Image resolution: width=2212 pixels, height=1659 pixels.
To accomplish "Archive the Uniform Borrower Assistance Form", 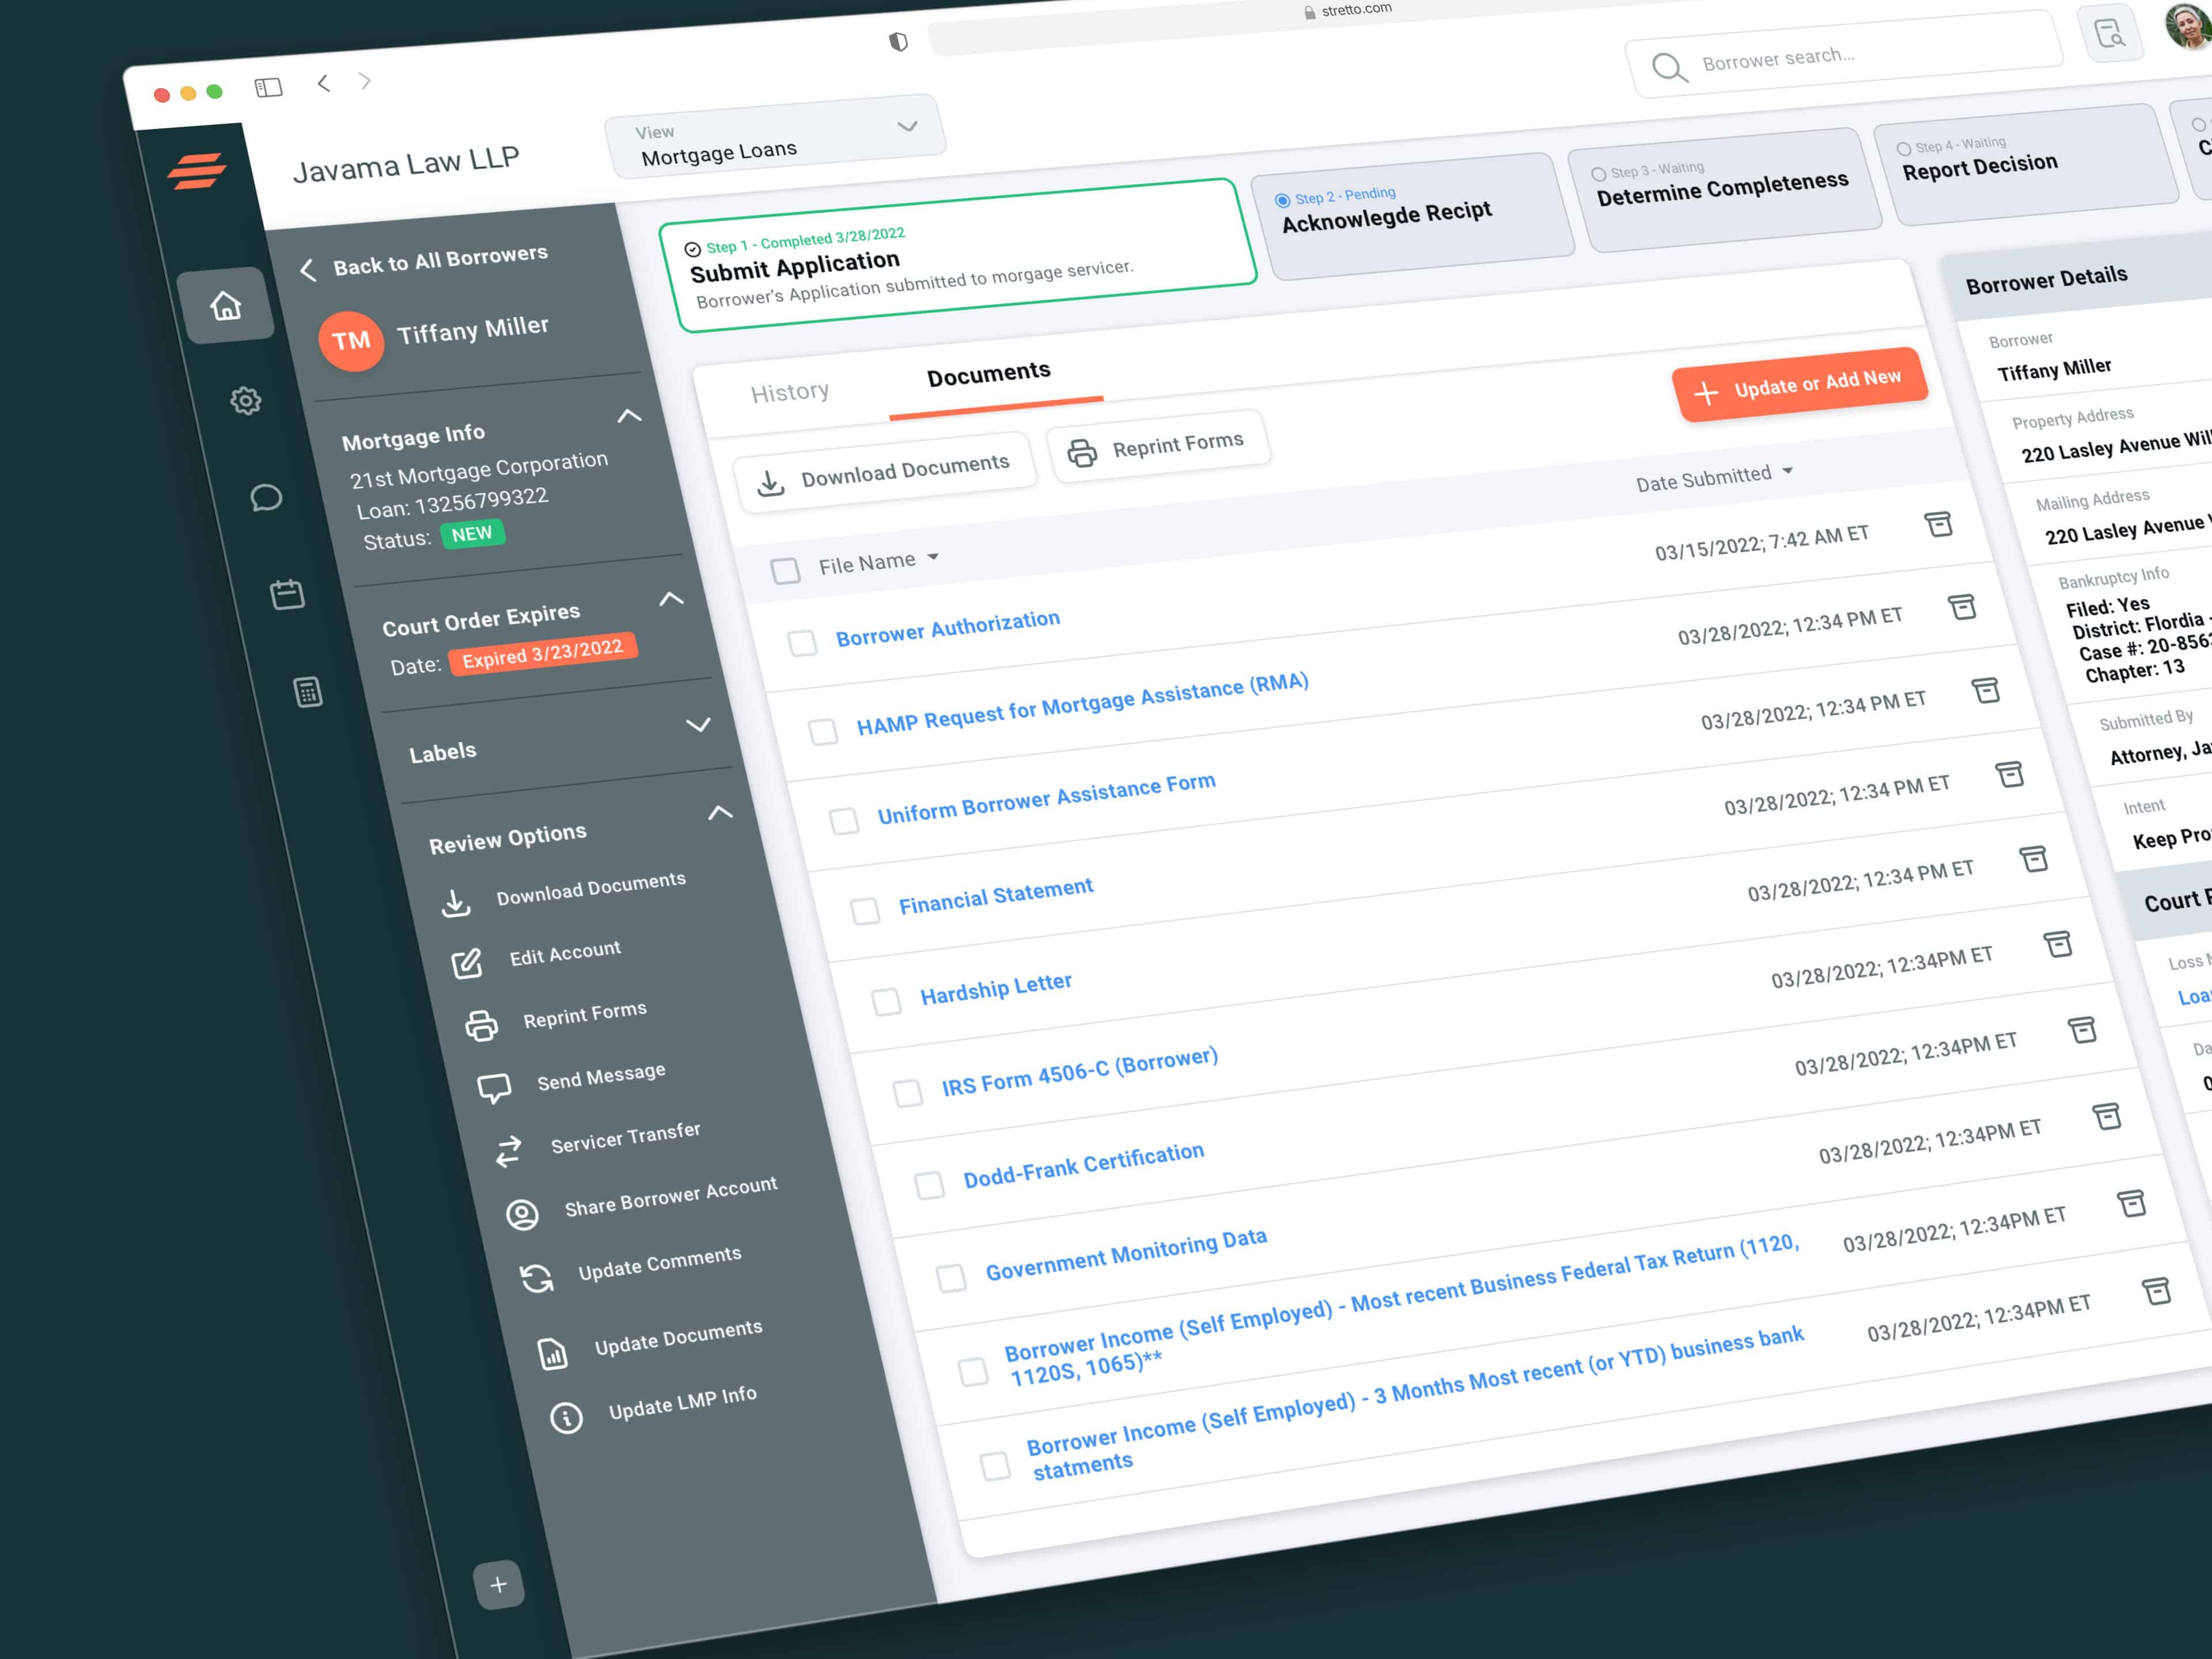I will [1986, 690].
